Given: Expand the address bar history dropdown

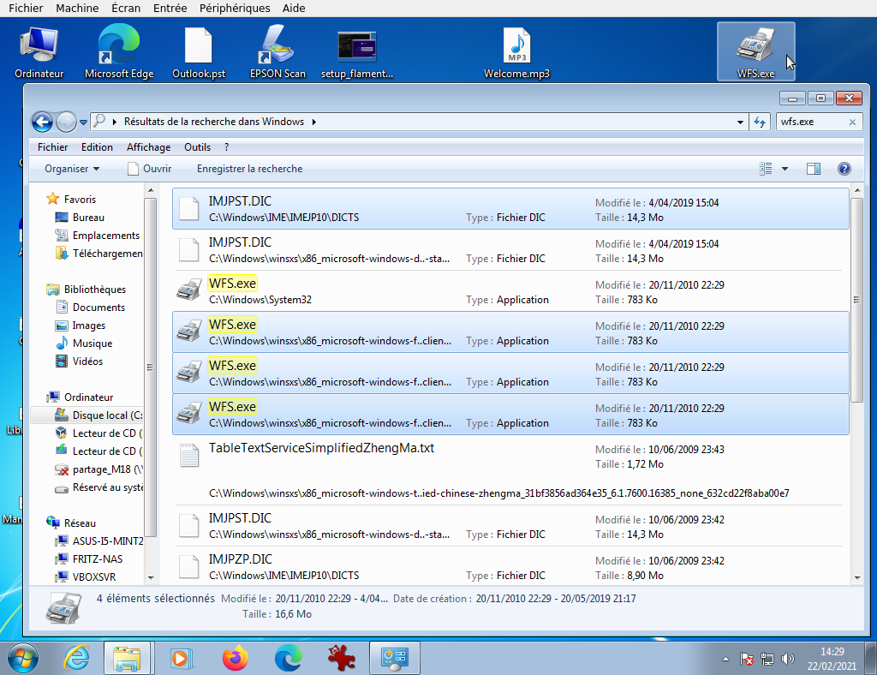Looking at the screenshot, I should click(x=740, y=122).
